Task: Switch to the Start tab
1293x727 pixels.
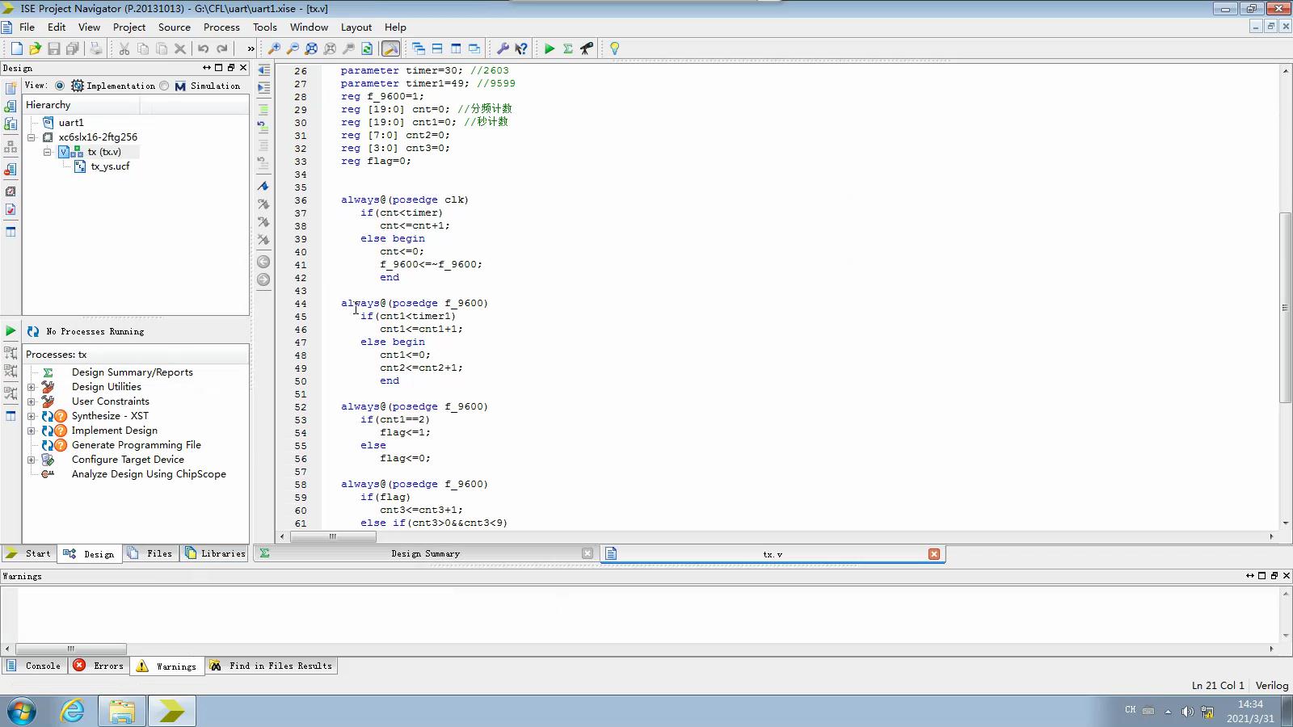Action: tap(29, 553)
